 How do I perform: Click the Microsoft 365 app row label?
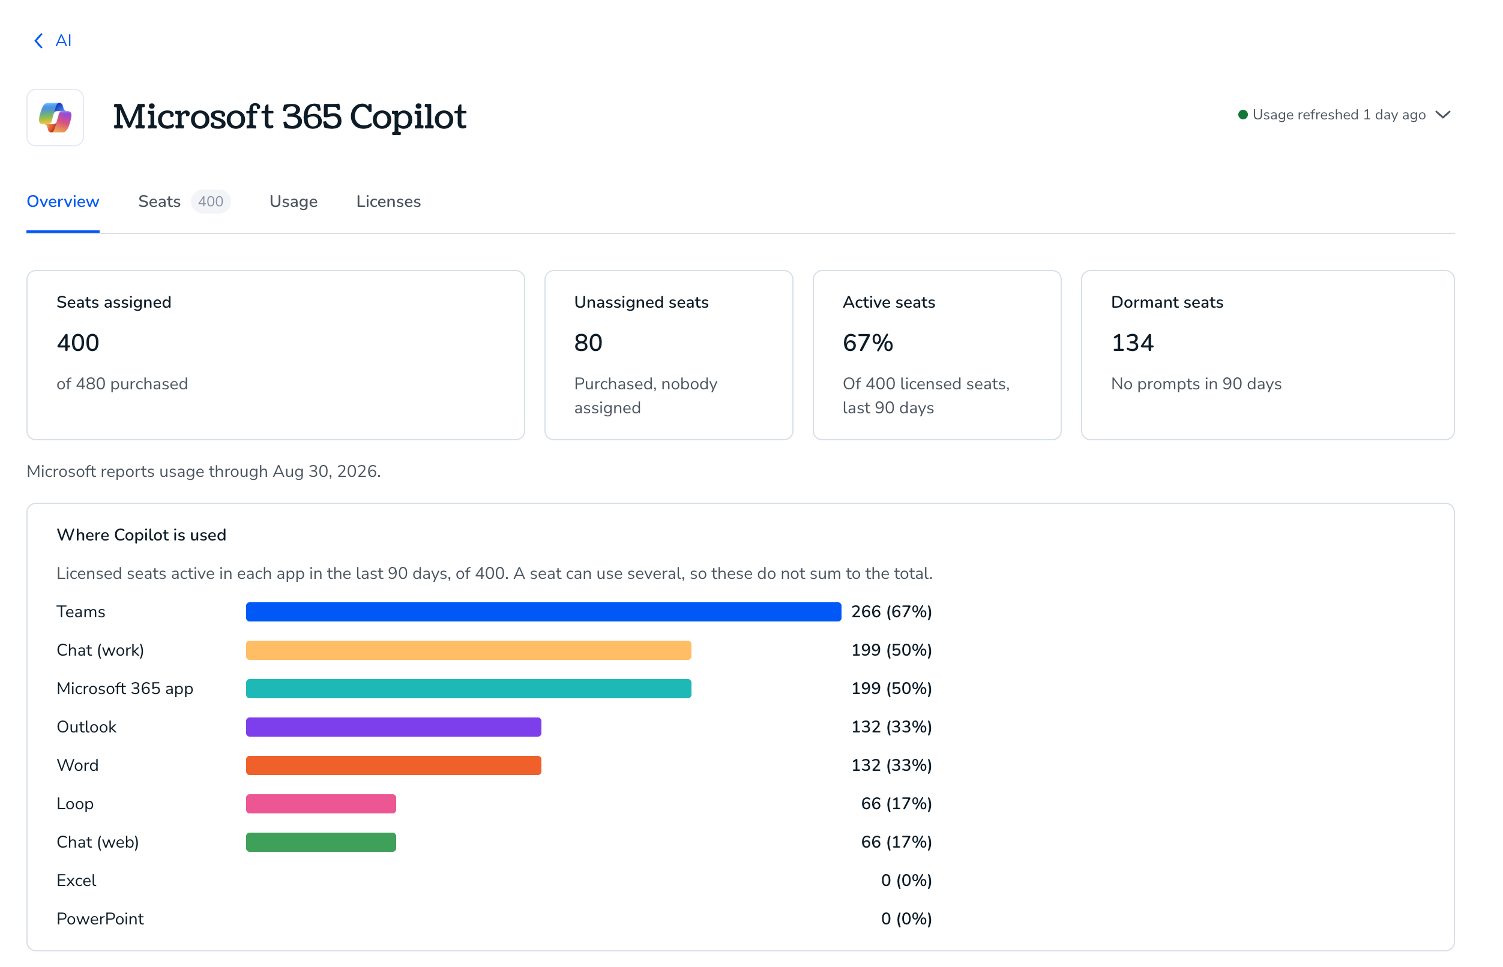pos(125,689)
